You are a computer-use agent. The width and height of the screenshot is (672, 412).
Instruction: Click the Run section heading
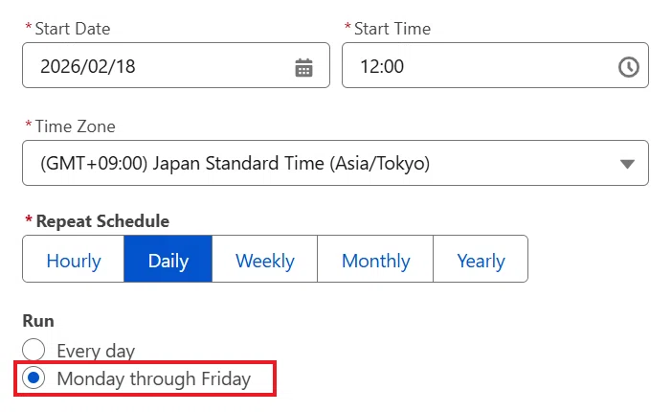tap(38, 321)
